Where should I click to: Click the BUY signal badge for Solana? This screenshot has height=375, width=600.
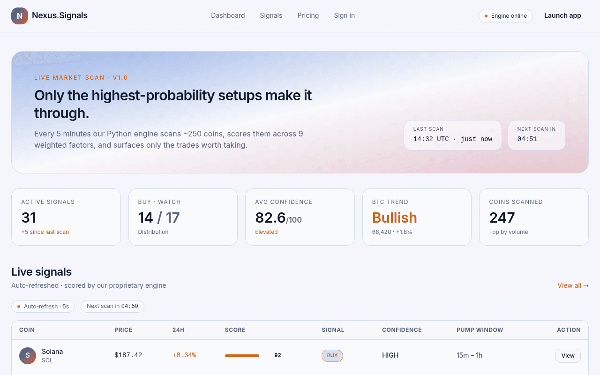pyautogui.click(x=332, y=356)
